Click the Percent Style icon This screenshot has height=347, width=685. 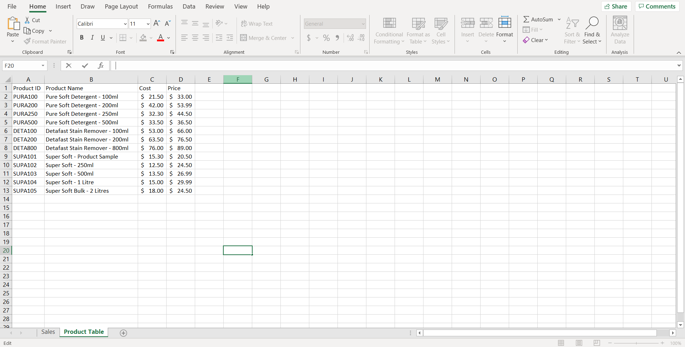click(326, 38)
